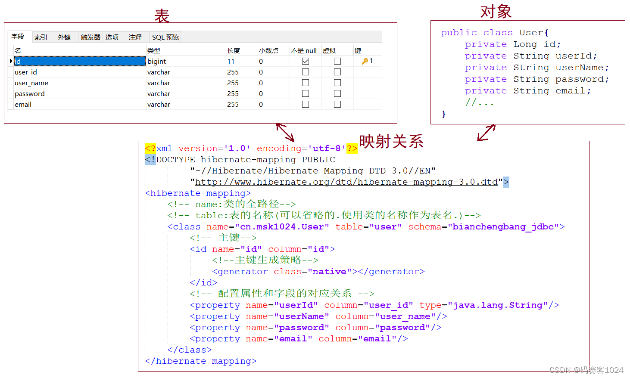
Task: Open the 外键 tab
Action: coord(64,37)
